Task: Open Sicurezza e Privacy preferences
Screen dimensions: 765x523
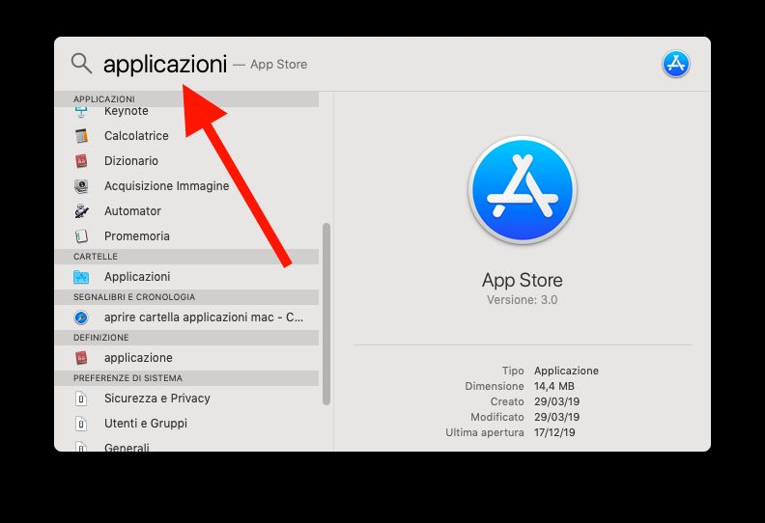Action: click(x=186, y=399)
